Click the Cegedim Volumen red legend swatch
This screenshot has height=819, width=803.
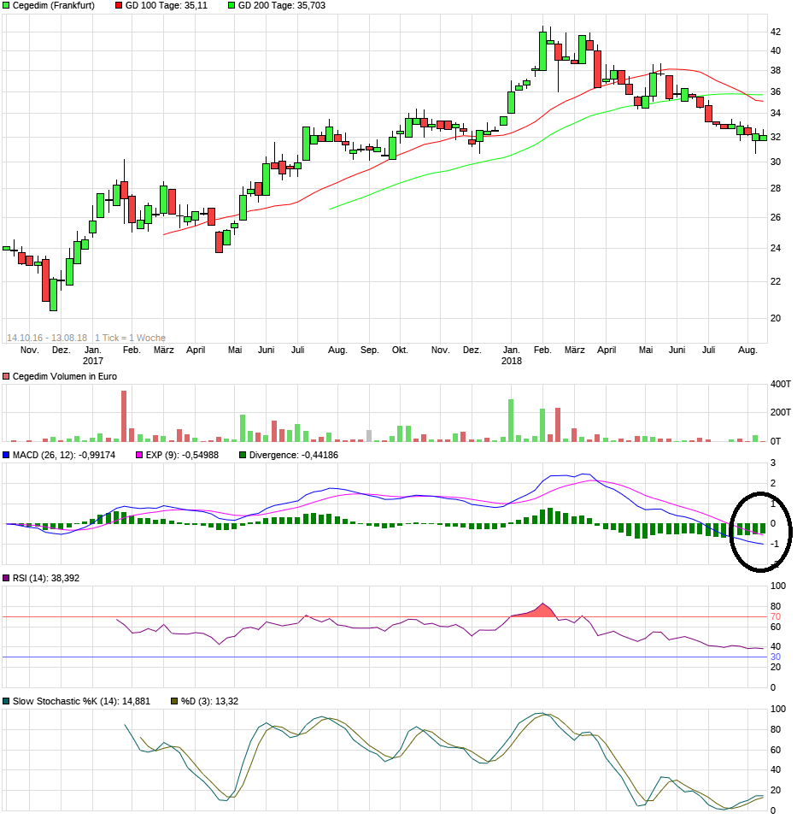point(6,377)
